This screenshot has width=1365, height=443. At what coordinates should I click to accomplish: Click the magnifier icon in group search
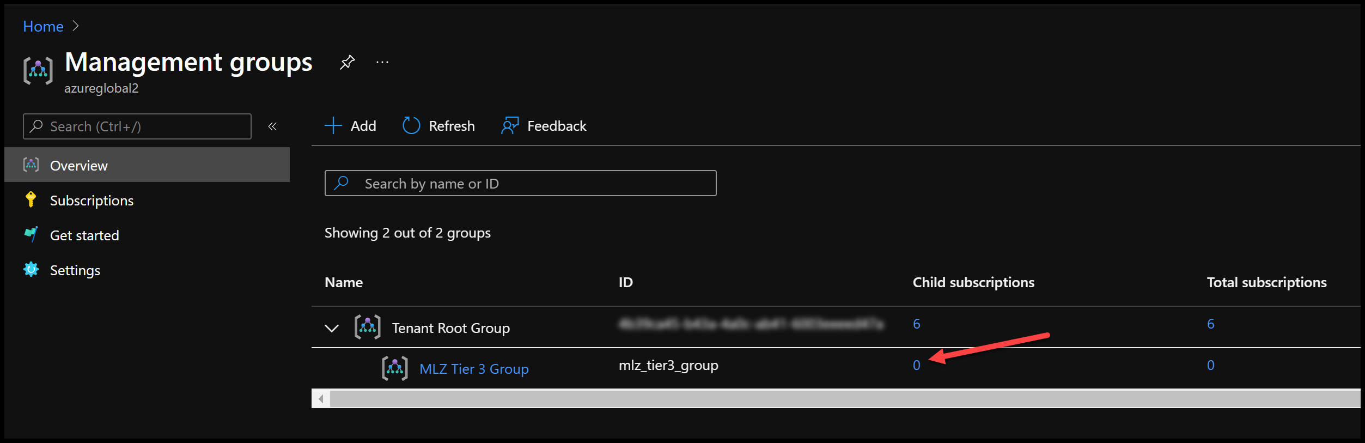click(x=342, y=183)
